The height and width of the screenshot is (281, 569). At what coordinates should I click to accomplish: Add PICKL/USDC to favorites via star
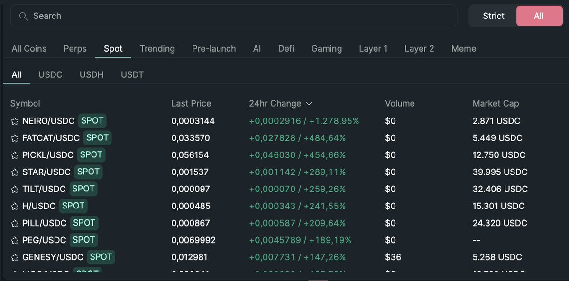click(15, 155)
